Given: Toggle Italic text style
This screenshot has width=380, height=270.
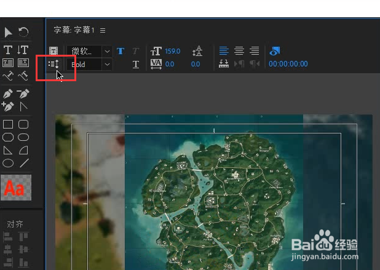Looking at the screenshot, I should point(136,51).
